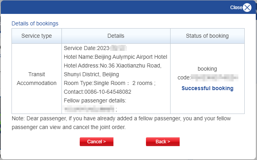Click the red Back button
Screen dimensions: 257x160
[x=163, y=142]
